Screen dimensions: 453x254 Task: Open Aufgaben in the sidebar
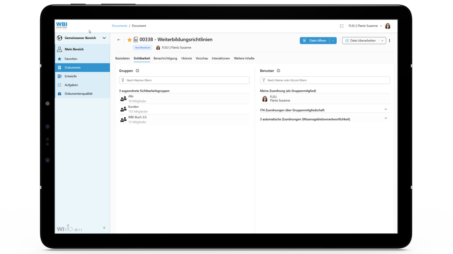click(x=71, y=85)
